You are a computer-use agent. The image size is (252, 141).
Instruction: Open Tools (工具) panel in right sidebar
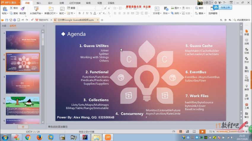(247, 106)
